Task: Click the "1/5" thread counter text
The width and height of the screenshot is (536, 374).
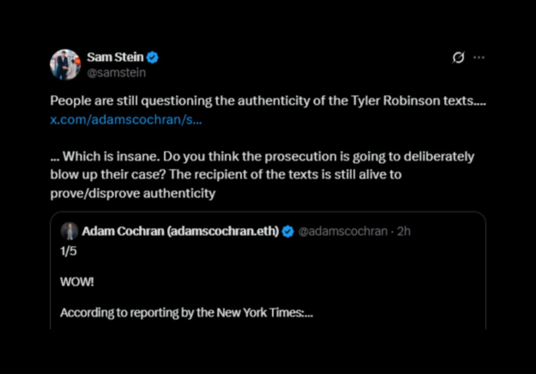Action: (x=69, y=251)
